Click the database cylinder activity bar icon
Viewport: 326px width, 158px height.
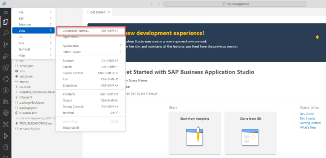tap(6, 147)
